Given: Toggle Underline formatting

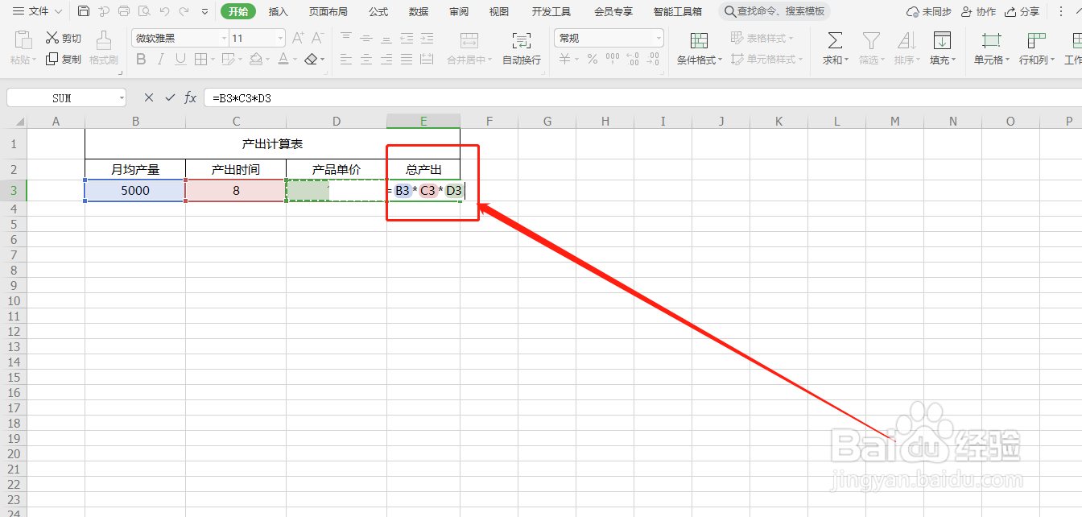Looking at the screenshot, I should point(180,59).
